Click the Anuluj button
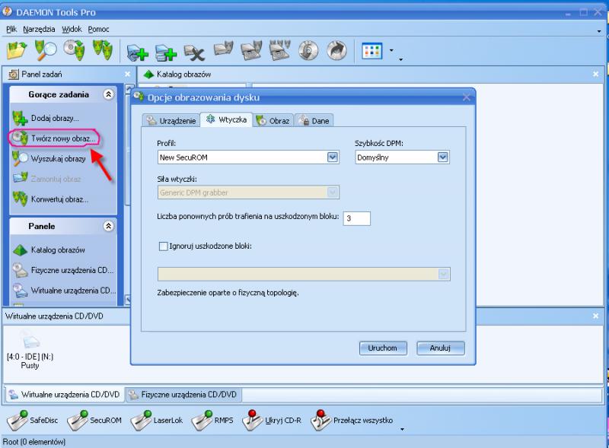The width and height of the screenshot is (609, 448). 441,348
